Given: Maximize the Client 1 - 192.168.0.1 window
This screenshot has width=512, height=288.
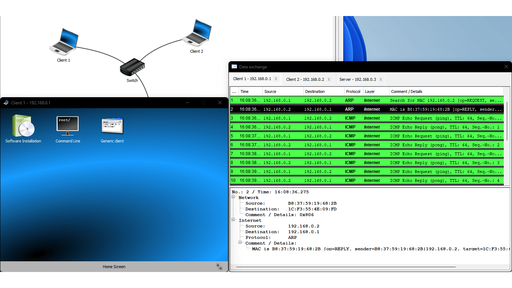Looking at the screenshot, I should pos(204,103).
